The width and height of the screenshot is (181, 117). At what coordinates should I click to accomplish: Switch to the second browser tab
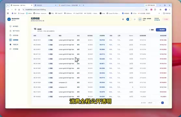[45, 5]
